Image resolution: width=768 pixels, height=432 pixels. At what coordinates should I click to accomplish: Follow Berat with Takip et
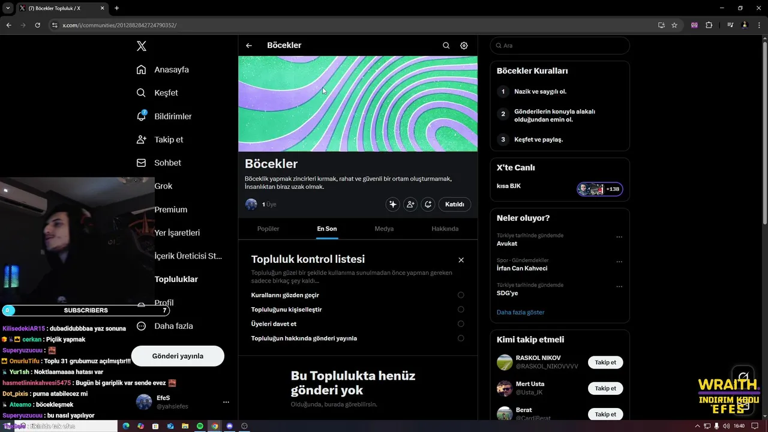tap(605, 414)
